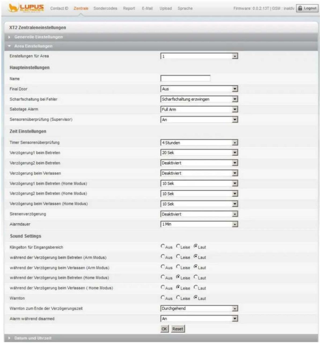Click the Reset button
The height and width of the screenshot is (343, 320).
coord(178,329)
